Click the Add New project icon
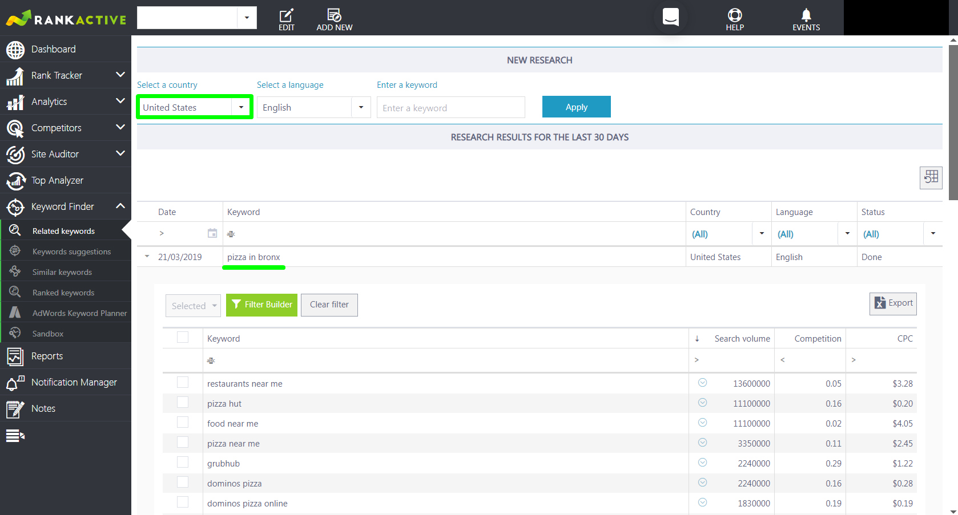The width and height of the screenshot is (958, 515). coord(334,15)
